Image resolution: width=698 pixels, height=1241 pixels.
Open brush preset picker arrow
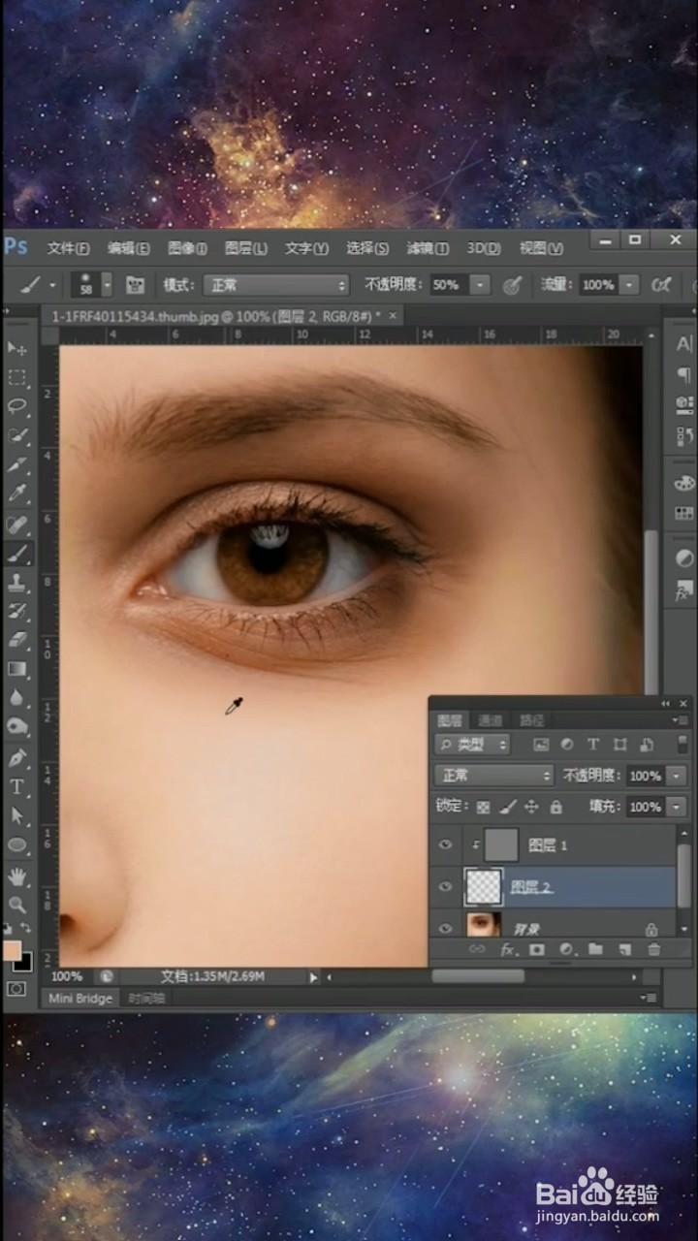pyautogui.click(x=107, y=285)
